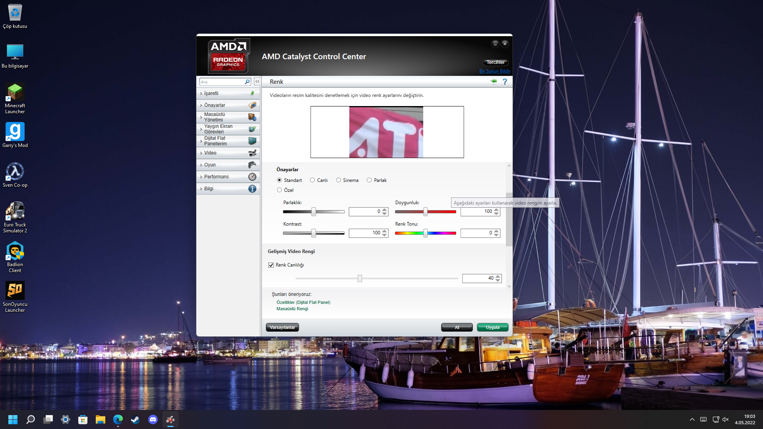Expand the Önayarlar sidebar section

point(215,105)
